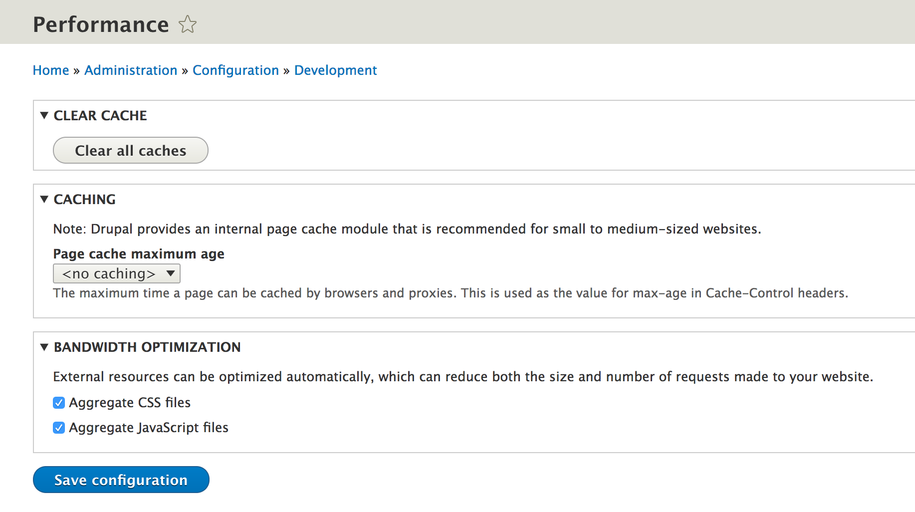Click the CACHING section heading text
Screen dimensions: 915x512
[85, 200]
